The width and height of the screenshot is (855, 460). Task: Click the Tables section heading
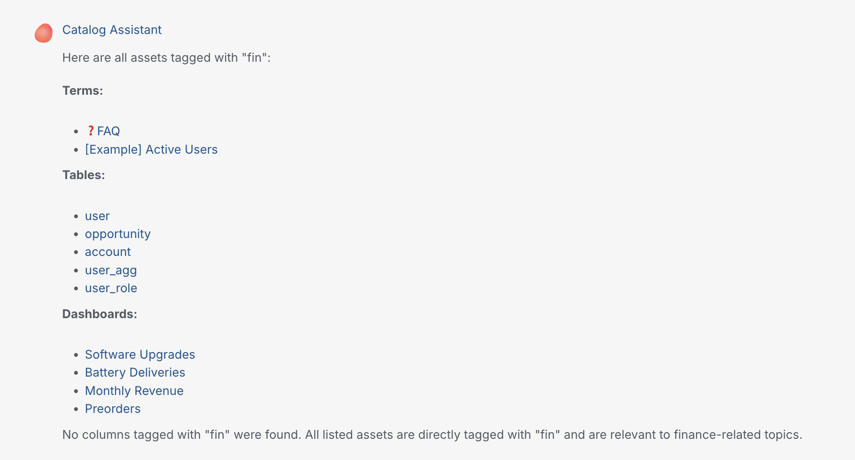tap(83, 174)
